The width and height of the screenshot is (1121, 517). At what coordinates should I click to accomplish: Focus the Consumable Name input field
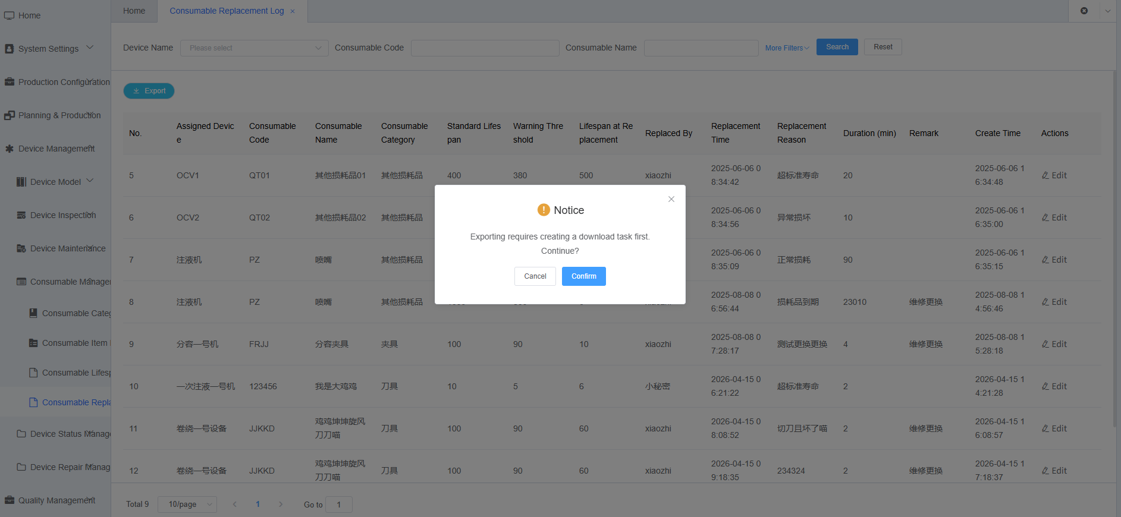pyautogui.click(x=701, y=48)
